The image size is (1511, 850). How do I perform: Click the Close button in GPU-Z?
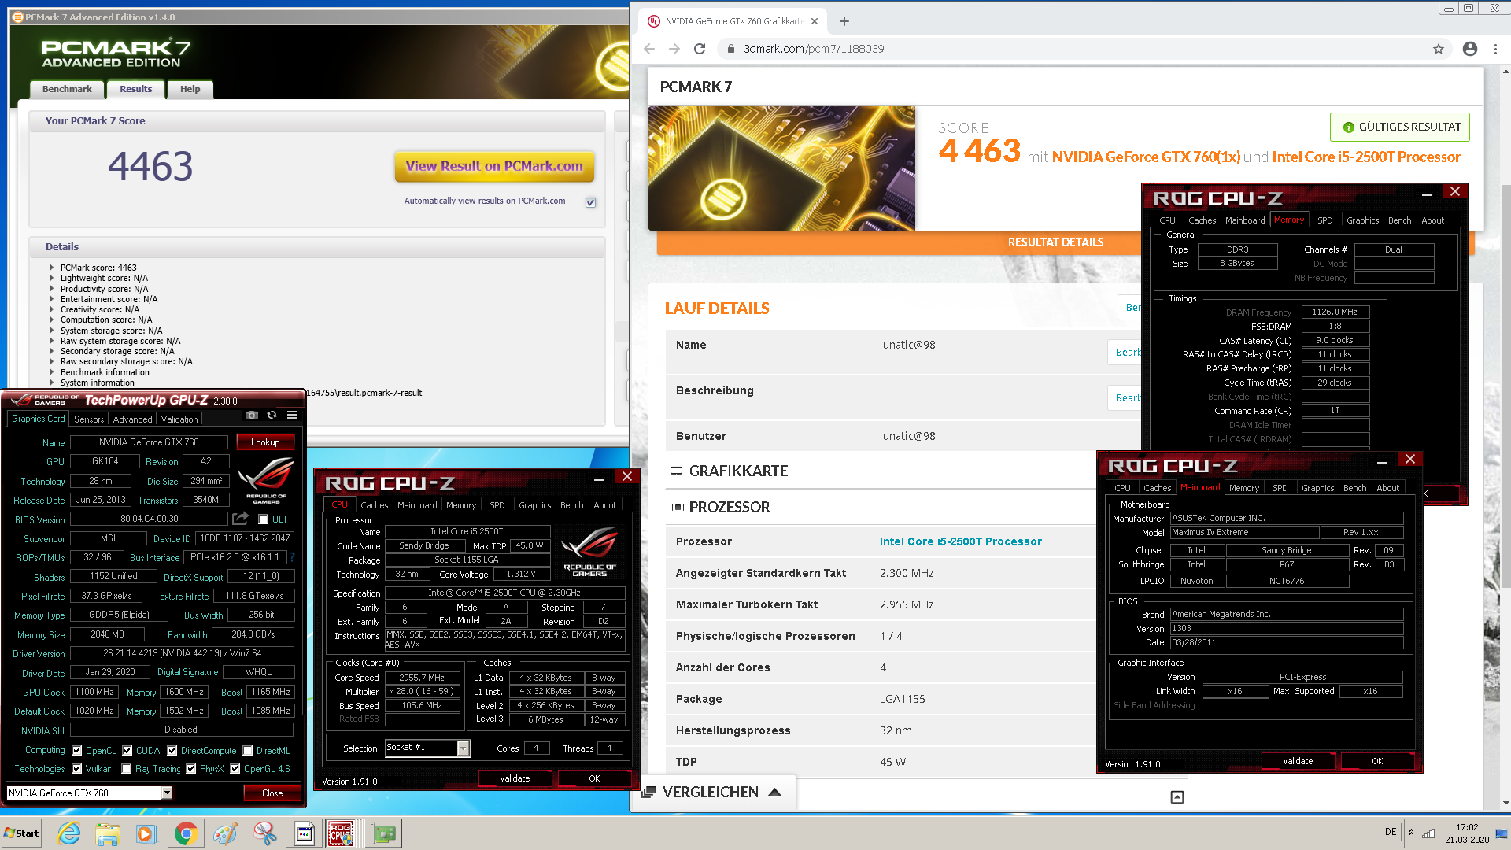[x=272, y=793]
